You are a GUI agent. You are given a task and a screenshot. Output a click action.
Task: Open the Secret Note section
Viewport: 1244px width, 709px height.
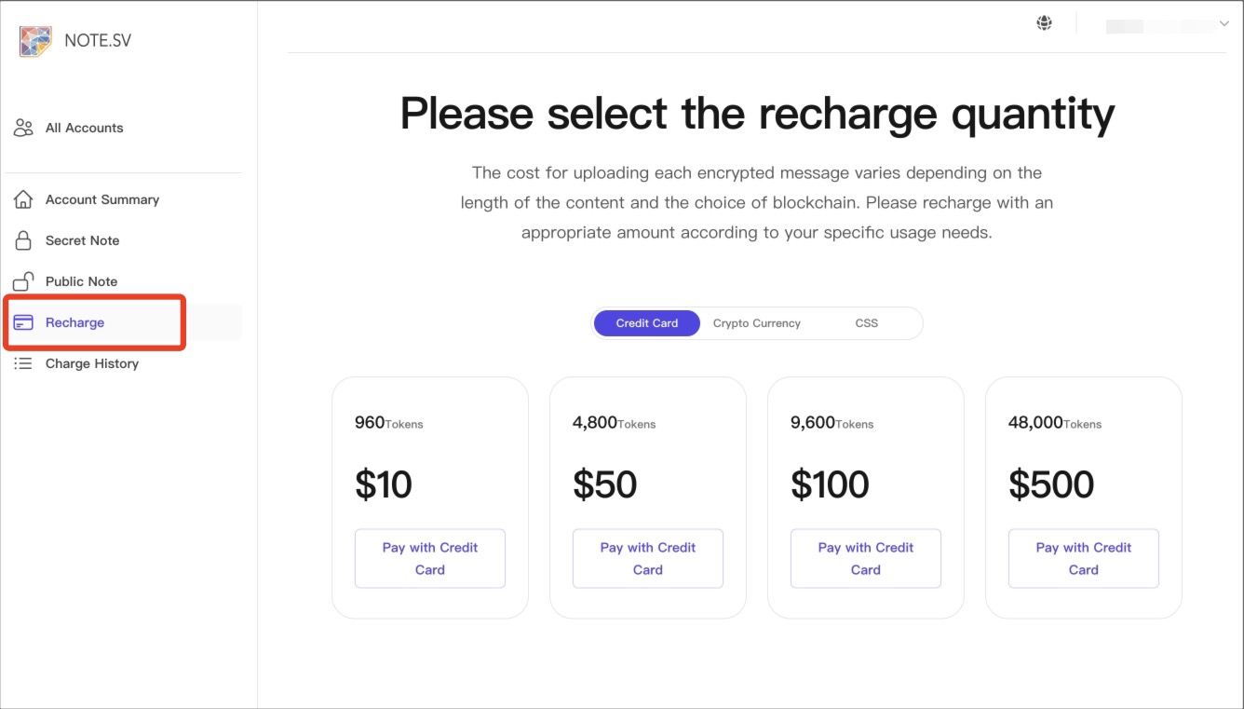pyautogui.click(x=83, y=240)
